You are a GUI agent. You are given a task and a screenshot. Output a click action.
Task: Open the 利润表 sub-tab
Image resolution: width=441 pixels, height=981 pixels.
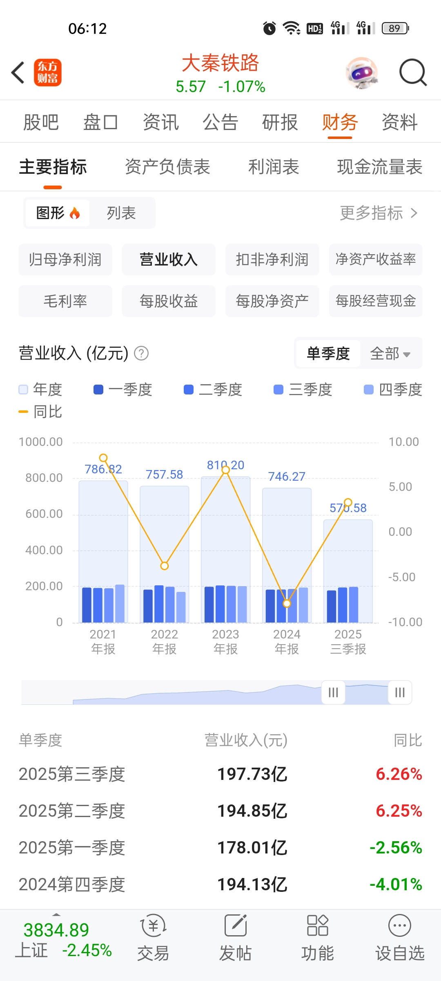274,167
